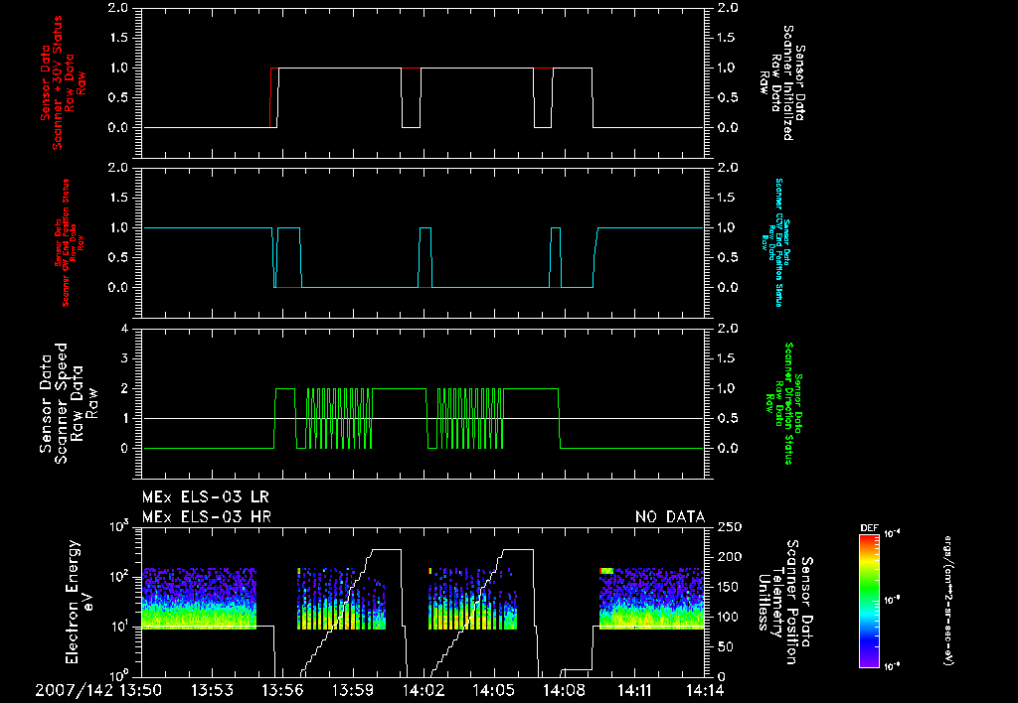This screenshot has height=703, width=1018.
Task: Click the 'Scanner Speed Raw Data' axis title
Action: [69, 403]
